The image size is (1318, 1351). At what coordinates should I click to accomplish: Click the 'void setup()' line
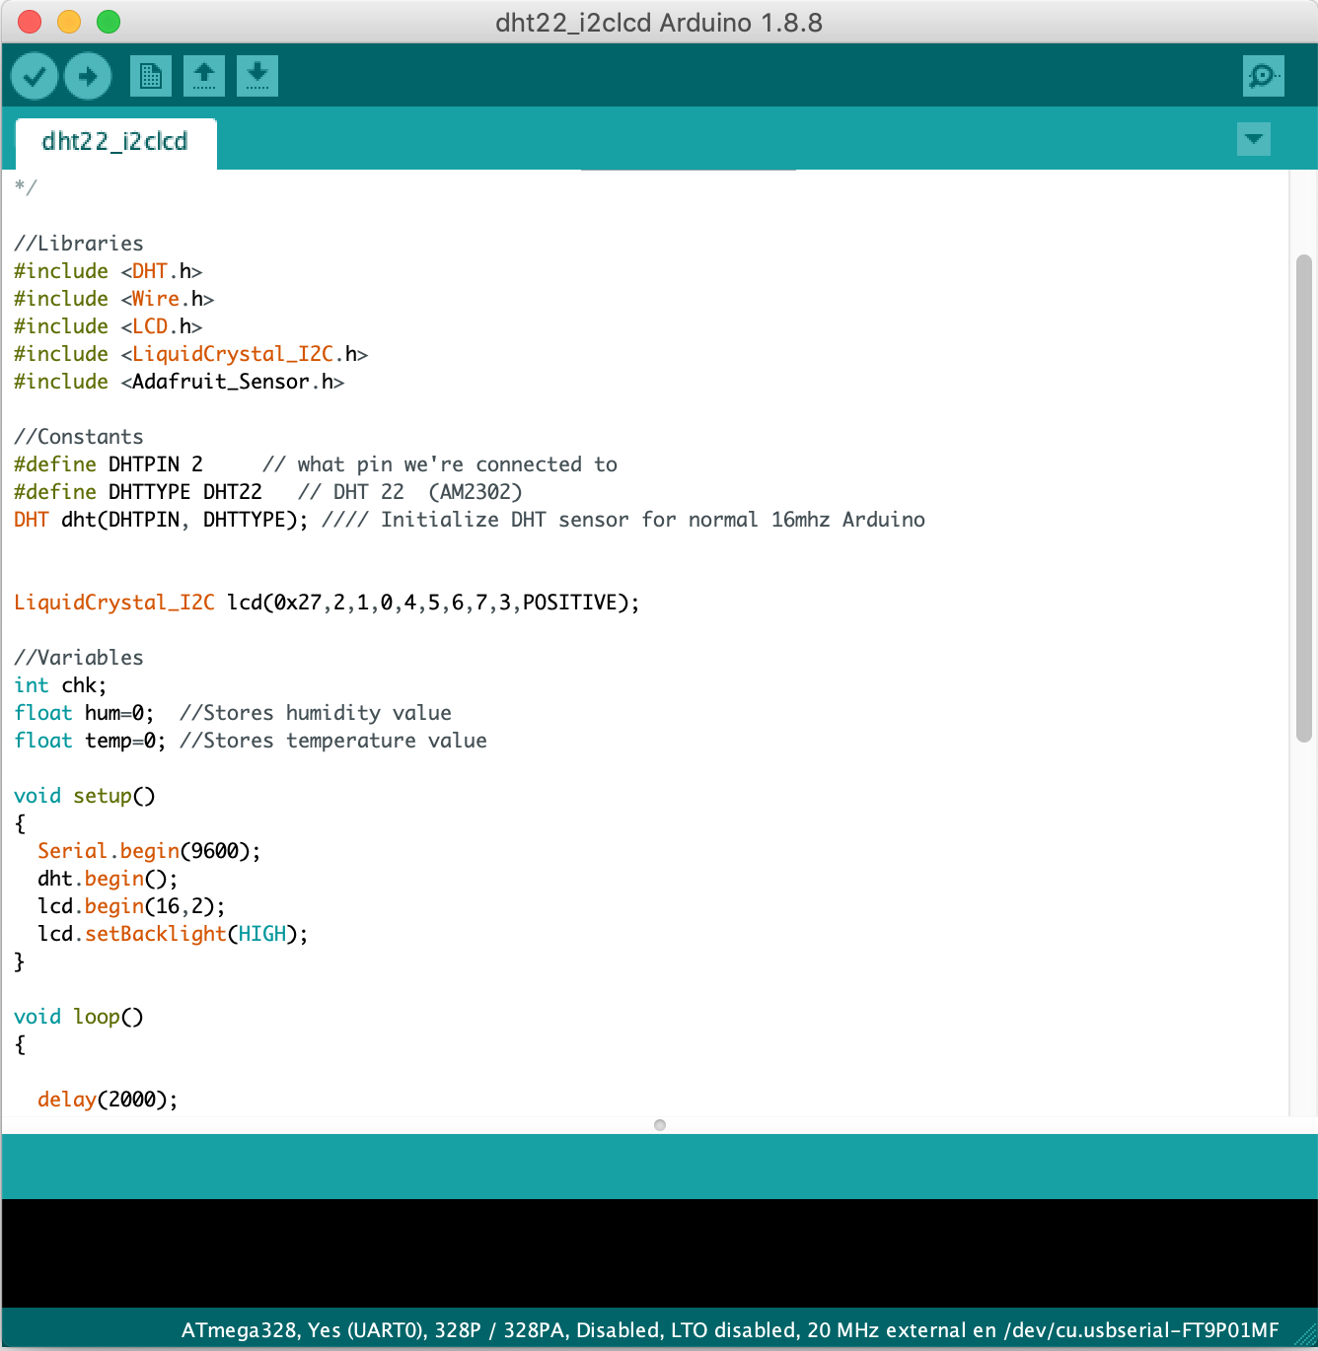tap(85, 796)
